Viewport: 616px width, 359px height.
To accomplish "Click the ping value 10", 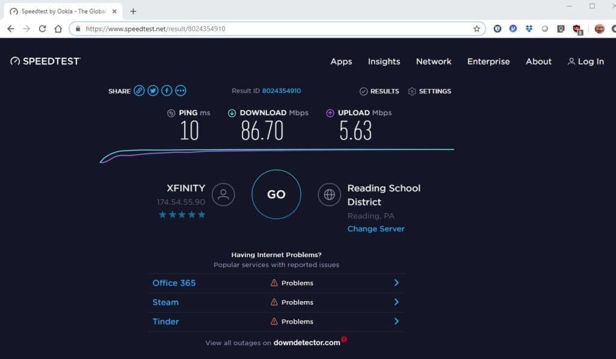I will pyautogui.click(x=189, y=131).
